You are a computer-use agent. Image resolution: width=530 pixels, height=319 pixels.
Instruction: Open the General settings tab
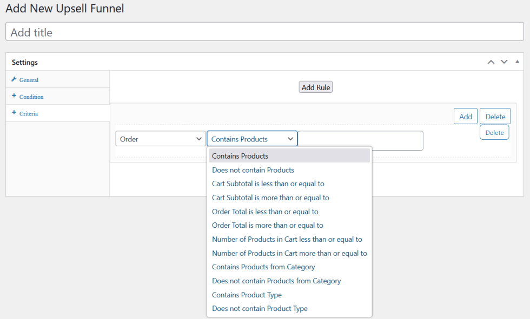coord(29,80)
